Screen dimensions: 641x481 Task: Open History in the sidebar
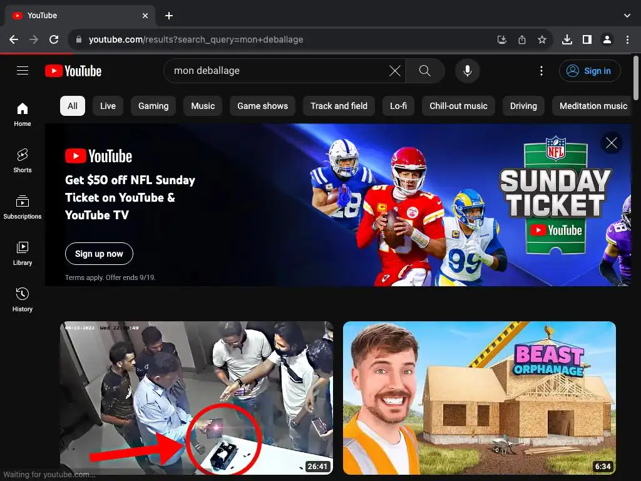coord(23,300)
